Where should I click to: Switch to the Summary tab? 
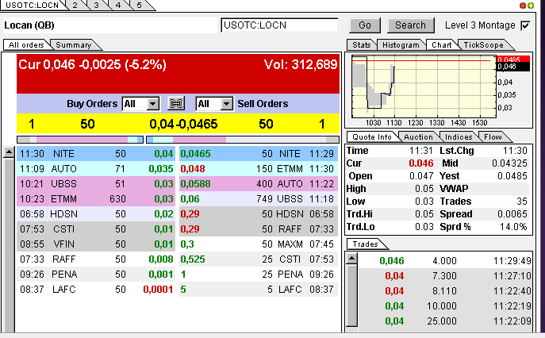73,45
